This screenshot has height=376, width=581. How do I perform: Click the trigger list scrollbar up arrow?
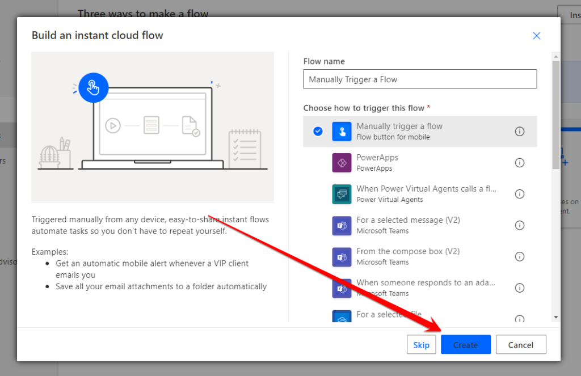point(556,56)
